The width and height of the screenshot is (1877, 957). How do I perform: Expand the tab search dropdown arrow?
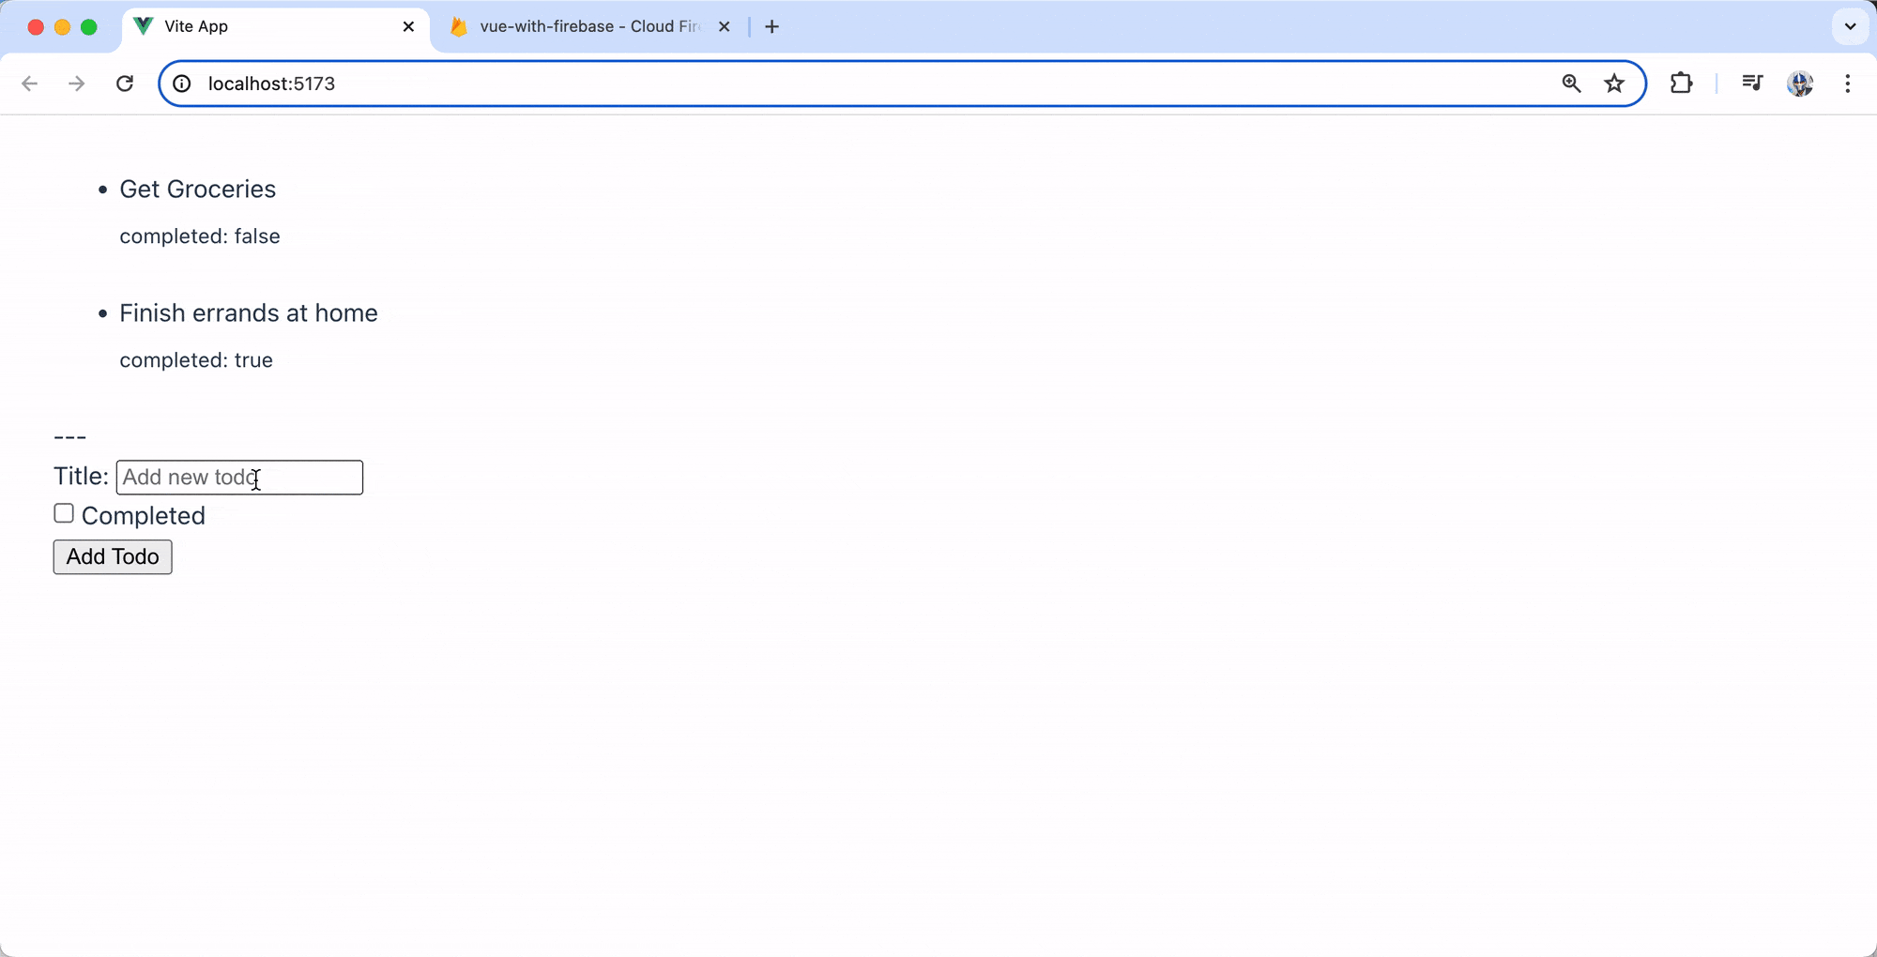coord(1850,26)
